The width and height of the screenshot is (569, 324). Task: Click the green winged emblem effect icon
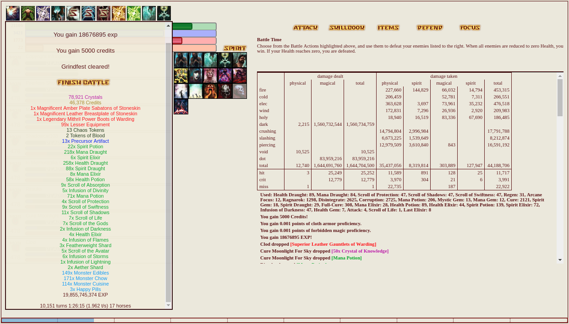[x=134, y=13]
